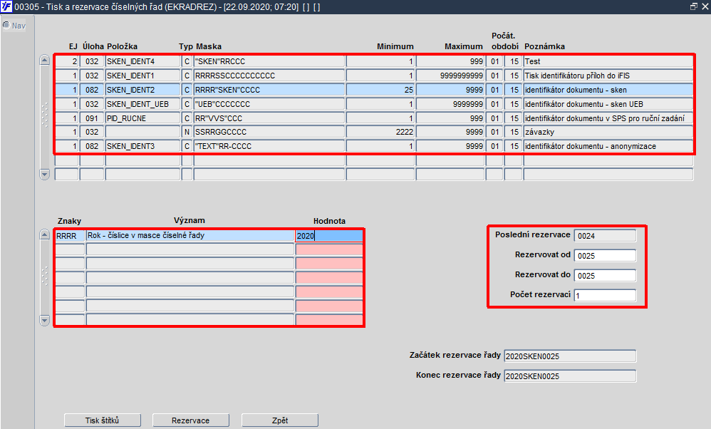
Task: Click the Počet rezervací input field
Action: click(x=605, y=296)
